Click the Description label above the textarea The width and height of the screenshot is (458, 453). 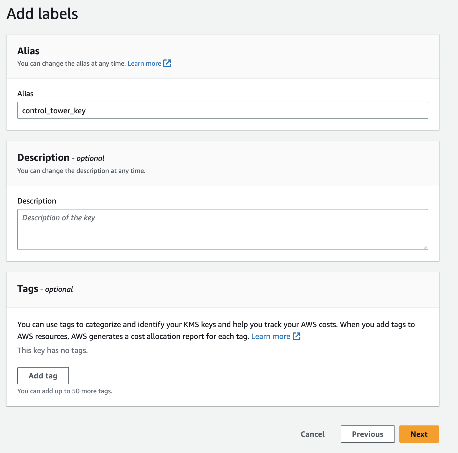coord(37,201)
